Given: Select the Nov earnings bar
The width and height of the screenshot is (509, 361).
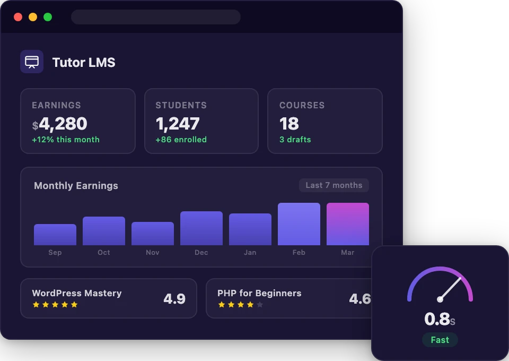Looking at the screenshot, I should (153, 234).
